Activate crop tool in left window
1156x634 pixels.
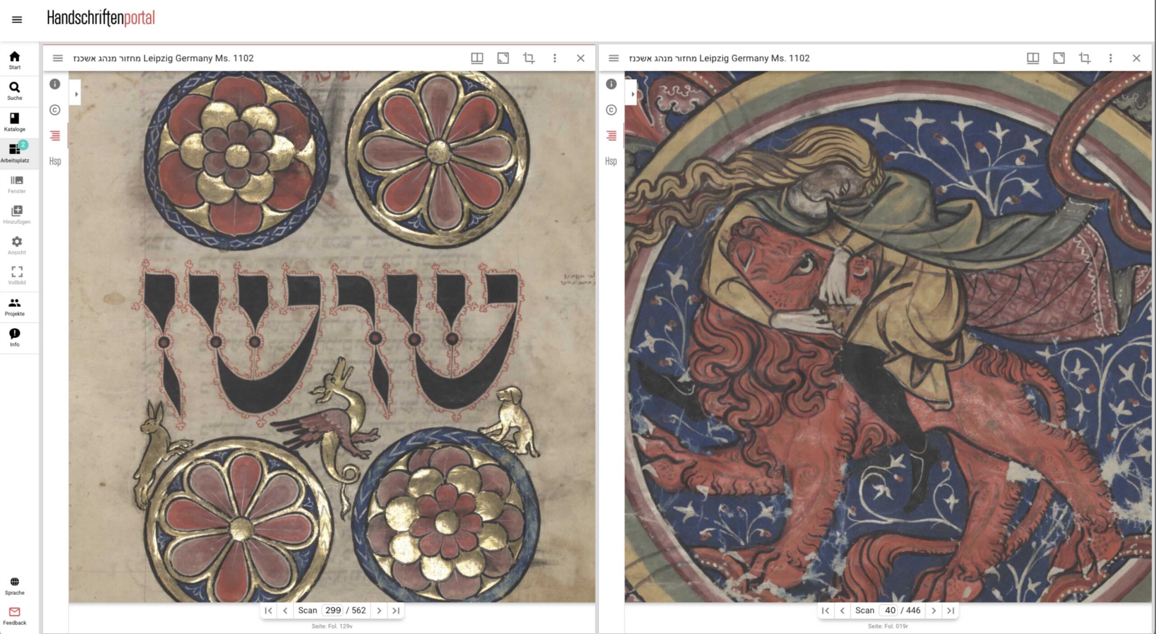pos(529,58)
